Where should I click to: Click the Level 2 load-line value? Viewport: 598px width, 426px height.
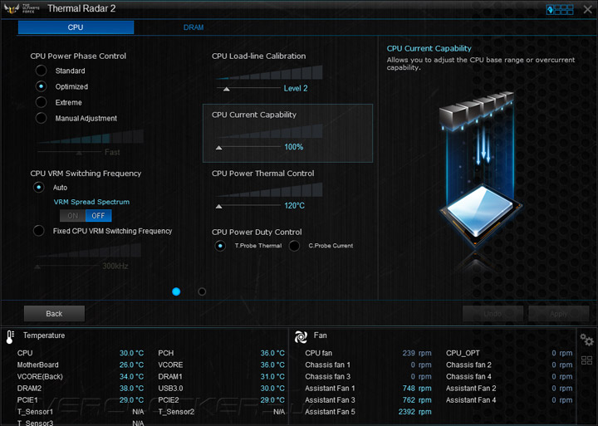(296, 89)
